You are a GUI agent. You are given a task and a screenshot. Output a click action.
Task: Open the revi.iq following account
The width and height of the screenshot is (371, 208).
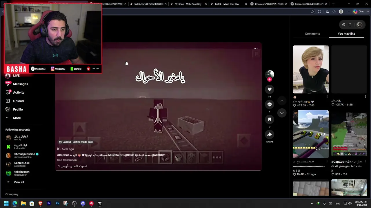(x=17, y=138)
